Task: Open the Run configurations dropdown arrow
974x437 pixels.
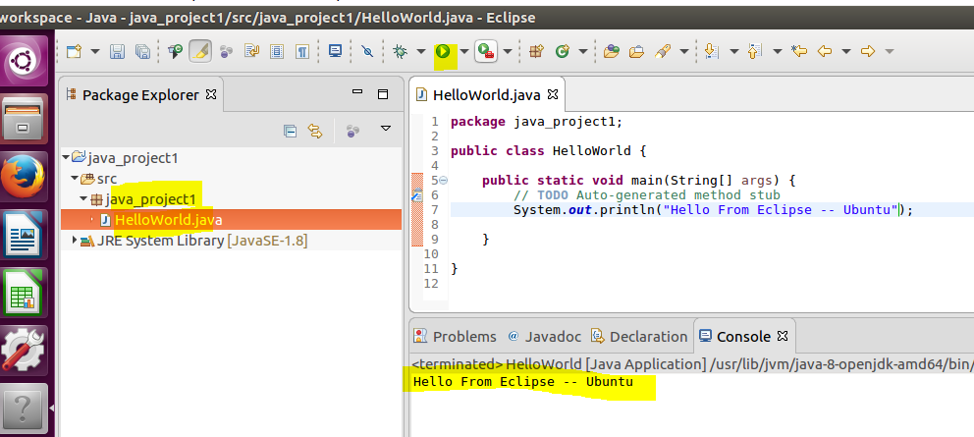Action: [x=463, y=52]
